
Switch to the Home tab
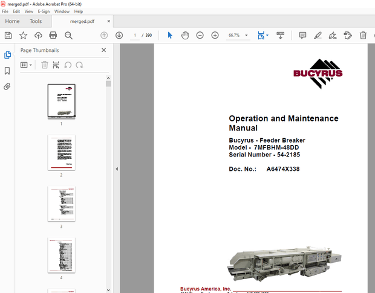(x=12, y=21)
